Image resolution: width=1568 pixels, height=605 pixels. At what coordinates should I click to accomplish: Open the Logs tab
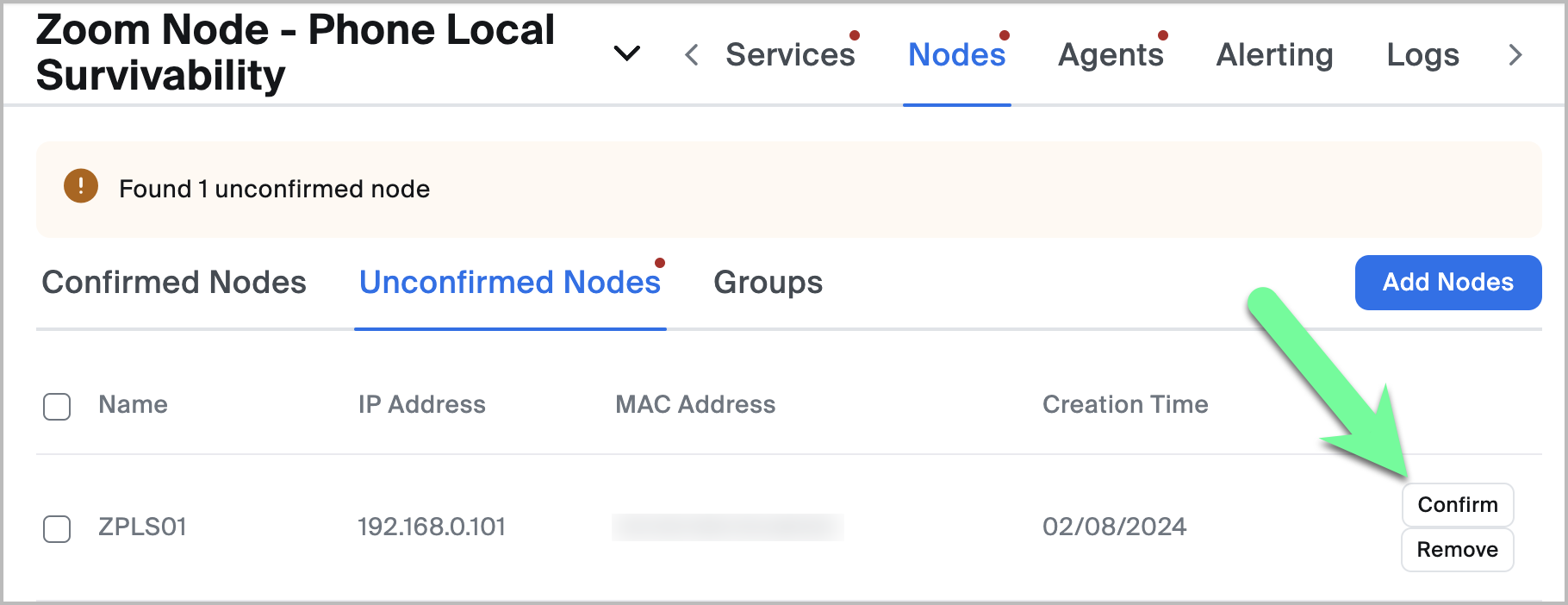pos(1422,55)
